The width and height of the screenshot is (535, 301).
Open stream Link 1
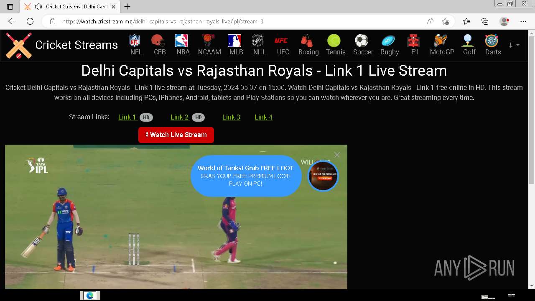127,117
